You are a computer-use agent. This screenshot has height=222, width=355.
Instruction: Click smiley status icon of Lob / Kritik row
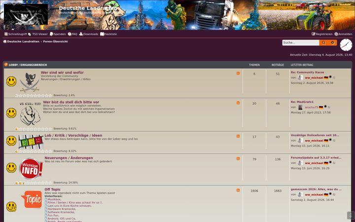[x=11, y=141]
